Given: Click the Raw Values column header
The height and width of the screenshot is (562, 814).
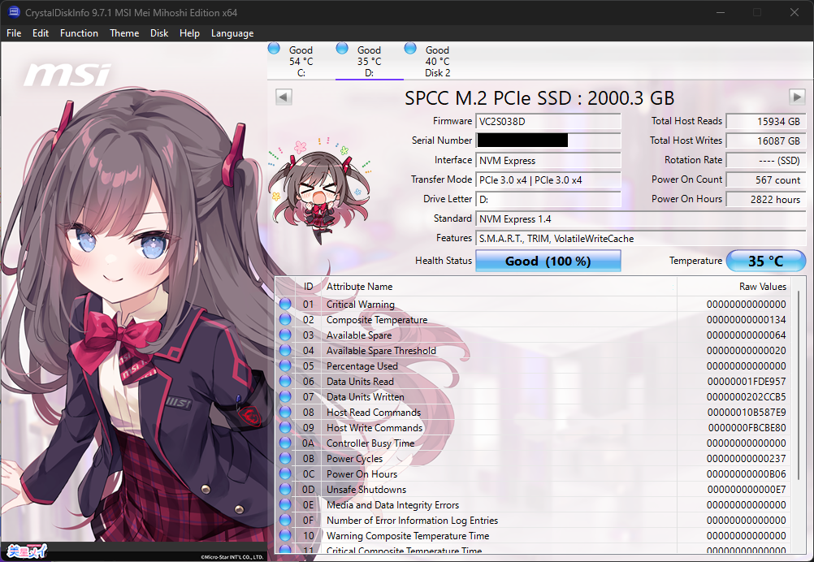Looking at the screenshot, I should pos(761,287).
